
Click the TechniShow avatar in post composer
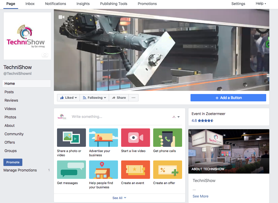click(62, 117)
